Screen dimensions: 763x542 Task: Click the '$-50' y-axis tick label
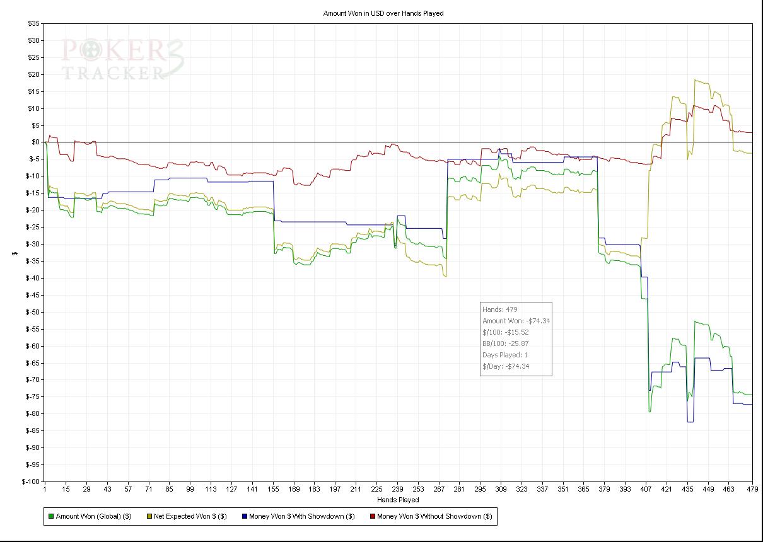click(x=32, y=311)
